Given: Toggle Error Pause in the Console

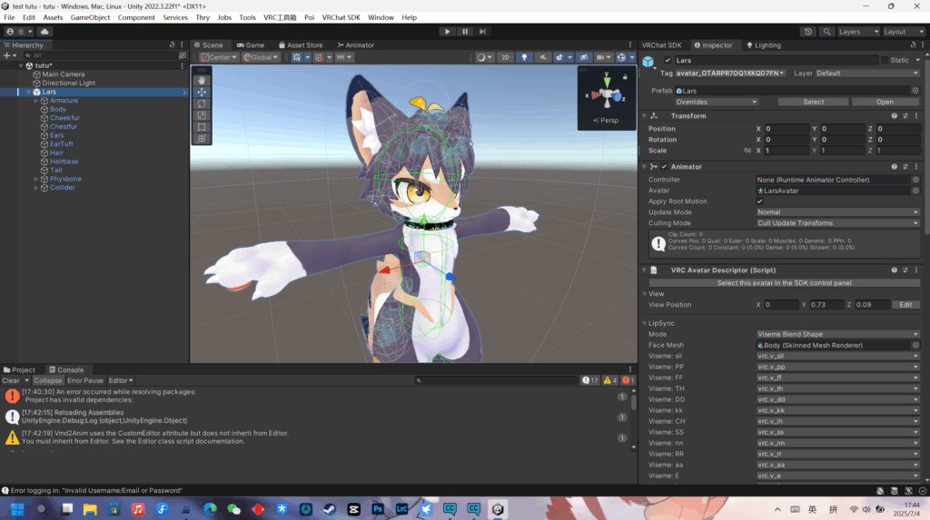Looking at the screenshot, I should pos(84,380).
